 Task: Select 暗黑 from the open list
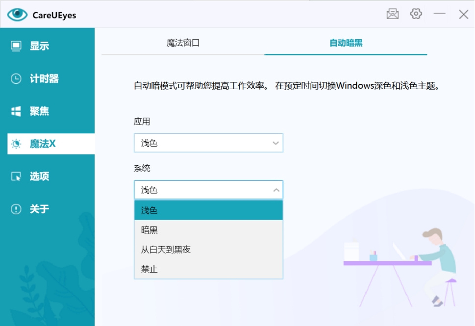(208, 229)
